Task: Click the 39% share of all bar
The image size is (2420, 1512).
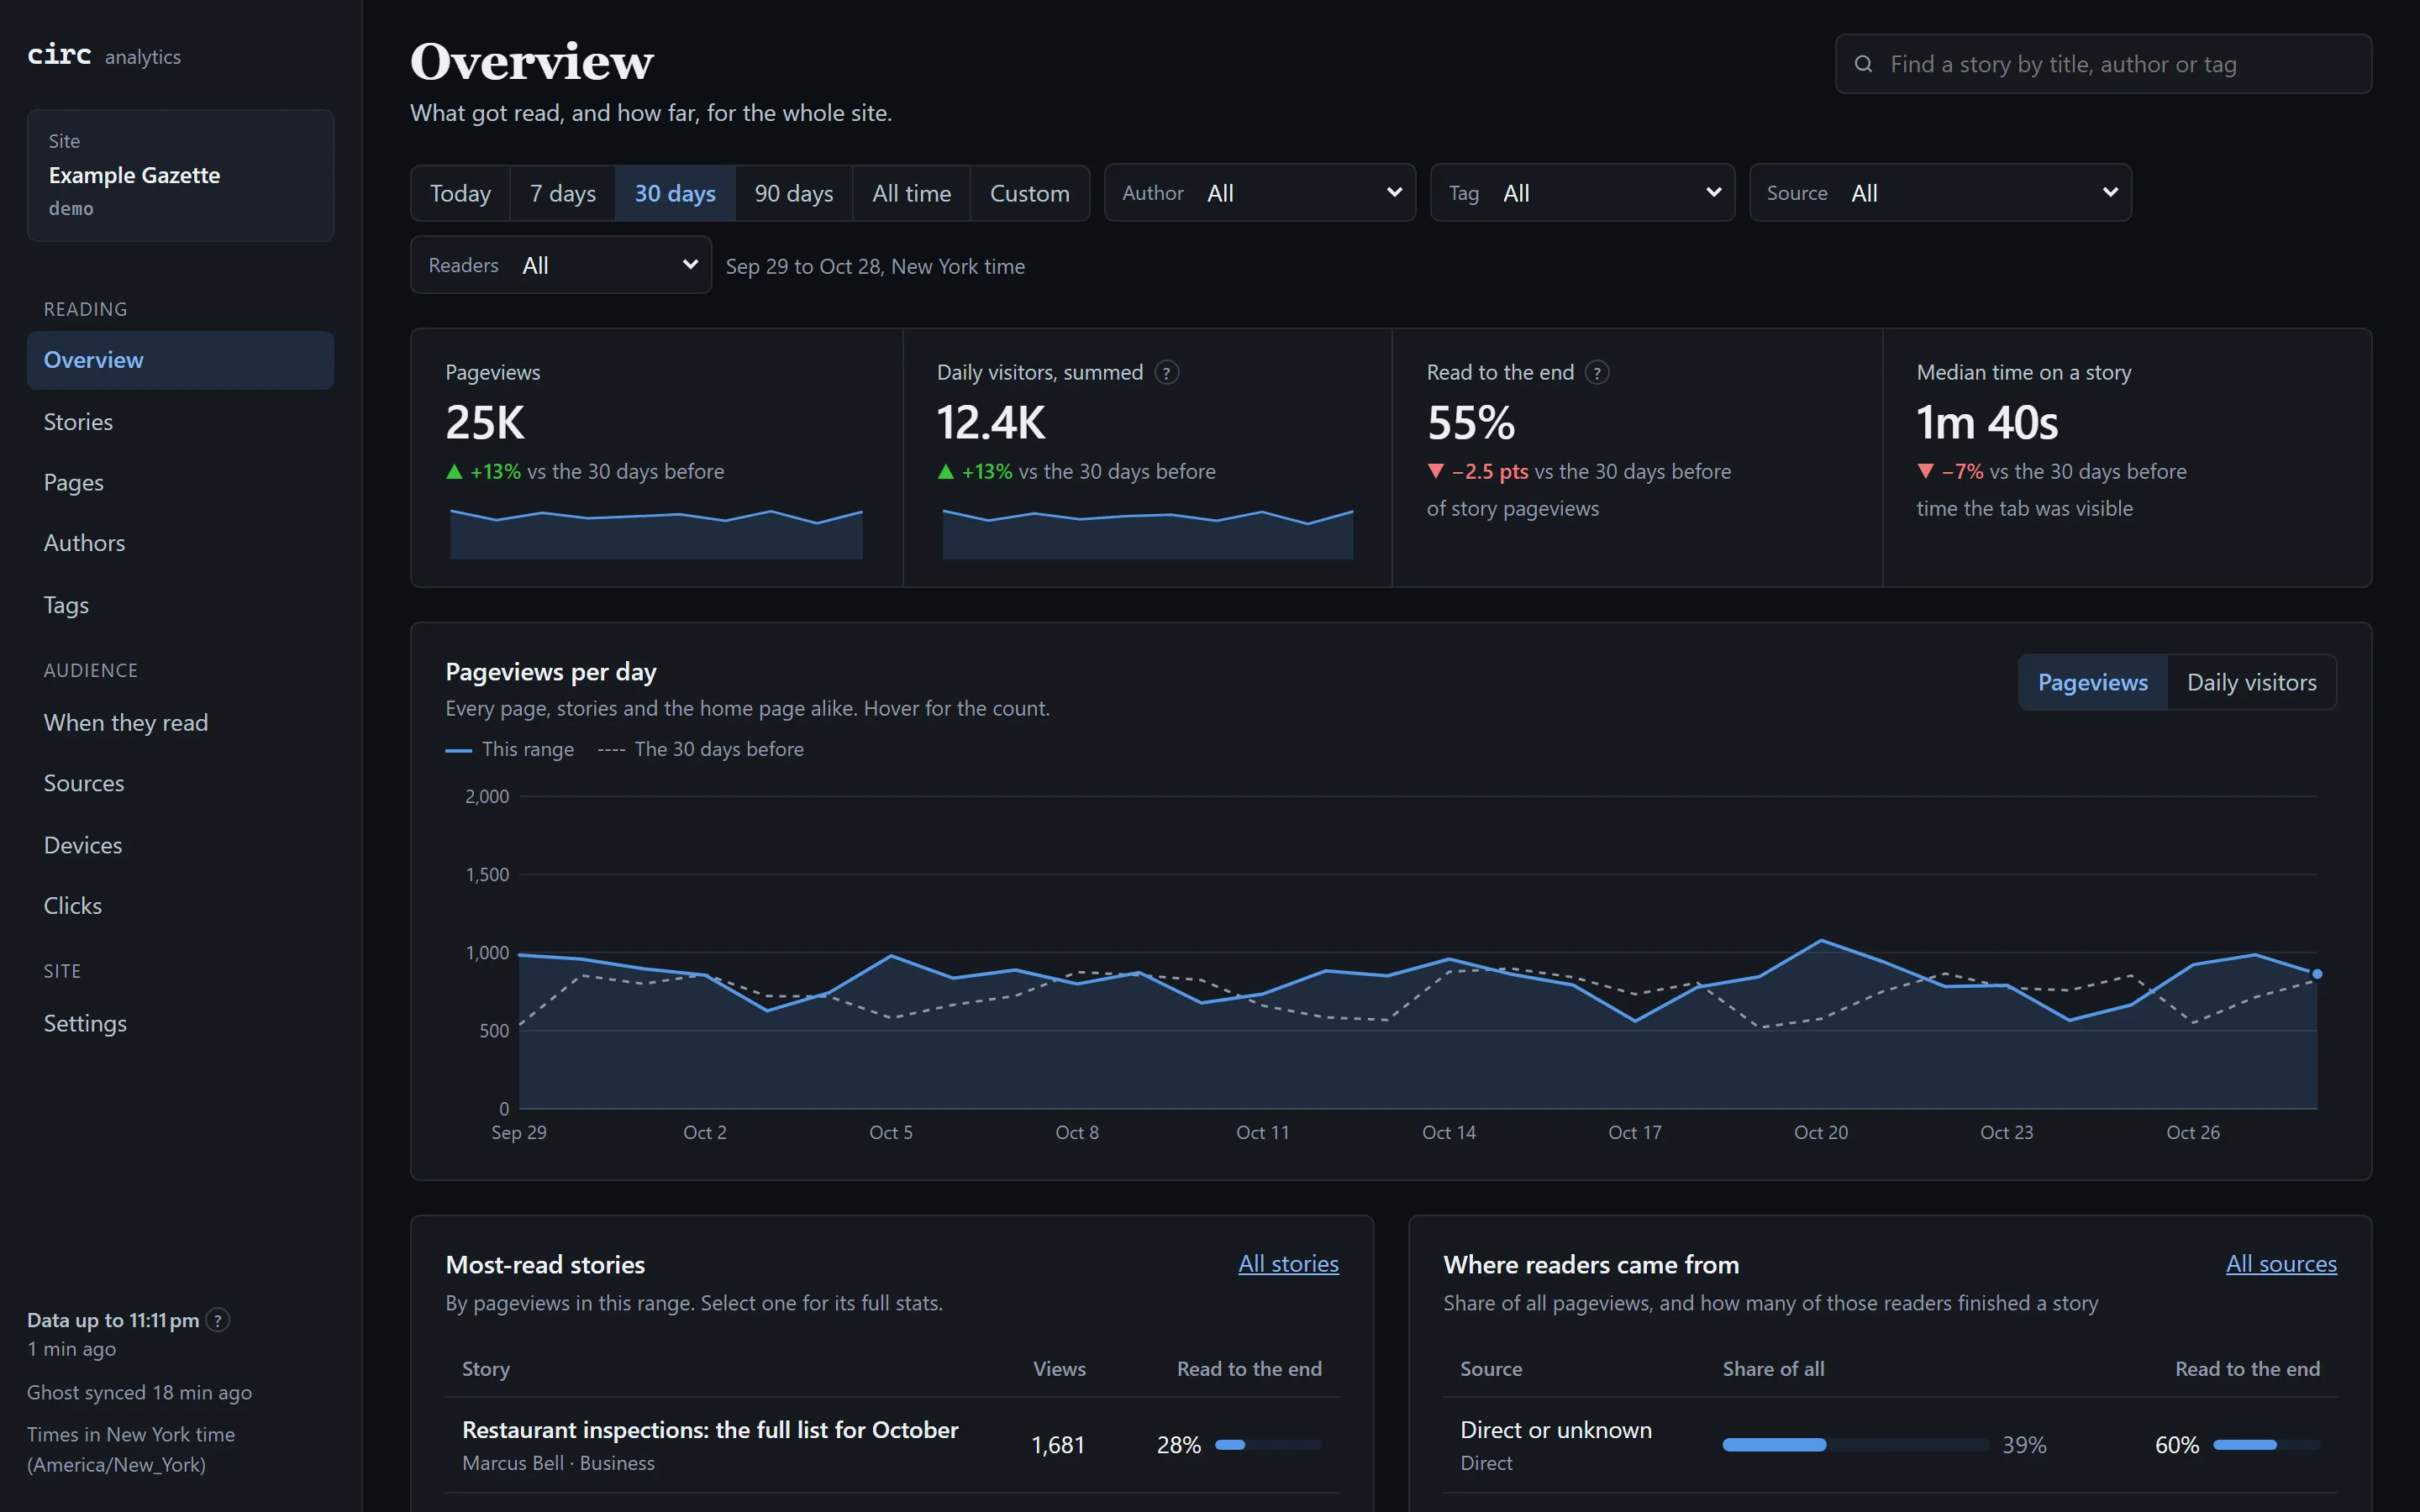Action: [x=1855, y=1445]
